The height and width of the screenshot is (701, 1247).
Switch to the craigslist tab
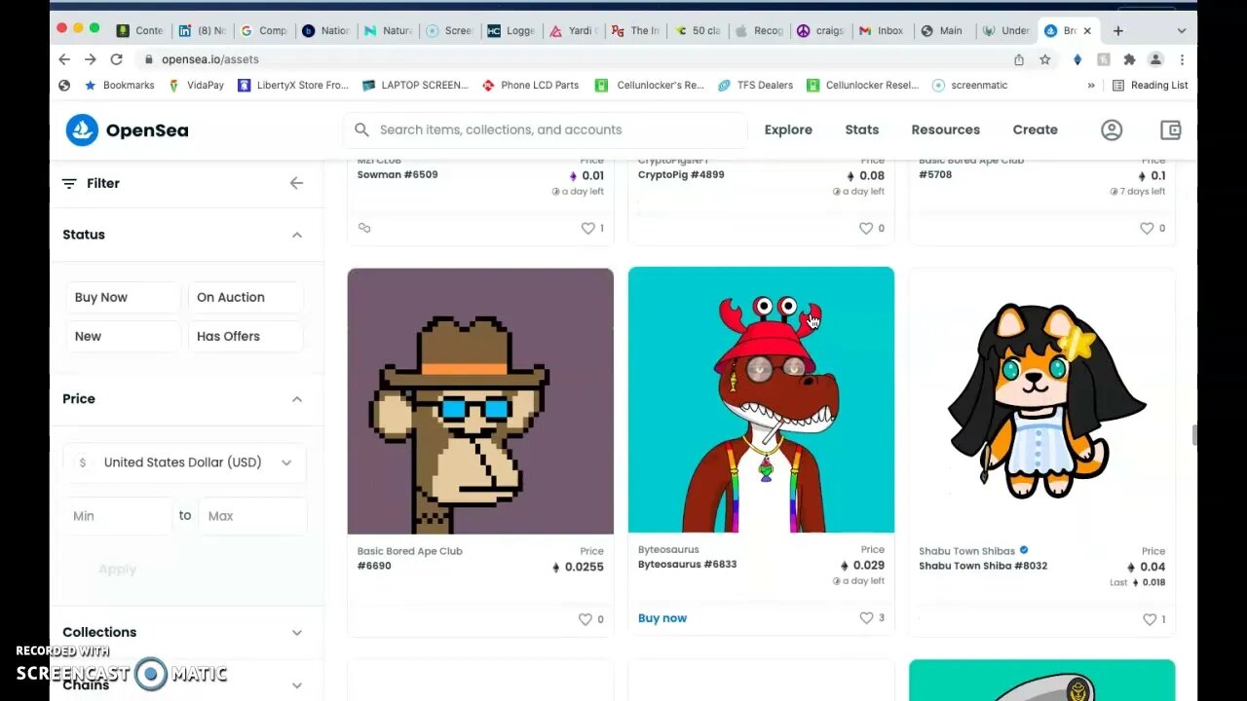(820, 30)
